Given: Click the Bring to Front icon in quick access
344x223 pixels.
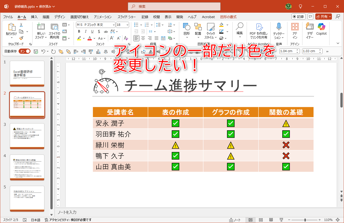Looking at the screenshot, I should 61,51.
